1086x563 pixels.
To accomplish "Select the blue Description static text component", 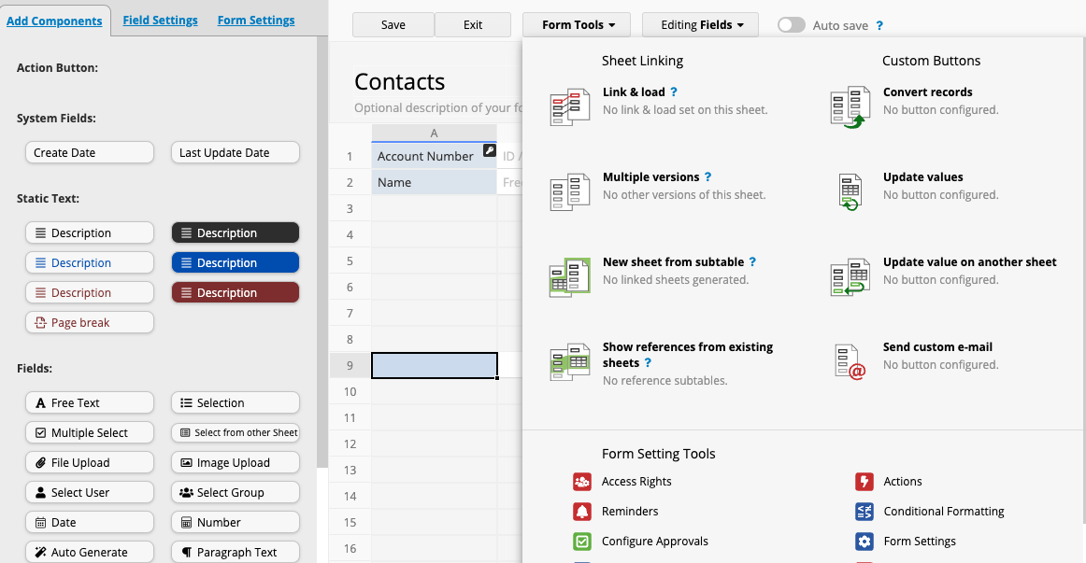I will click(x=235, y=262).
